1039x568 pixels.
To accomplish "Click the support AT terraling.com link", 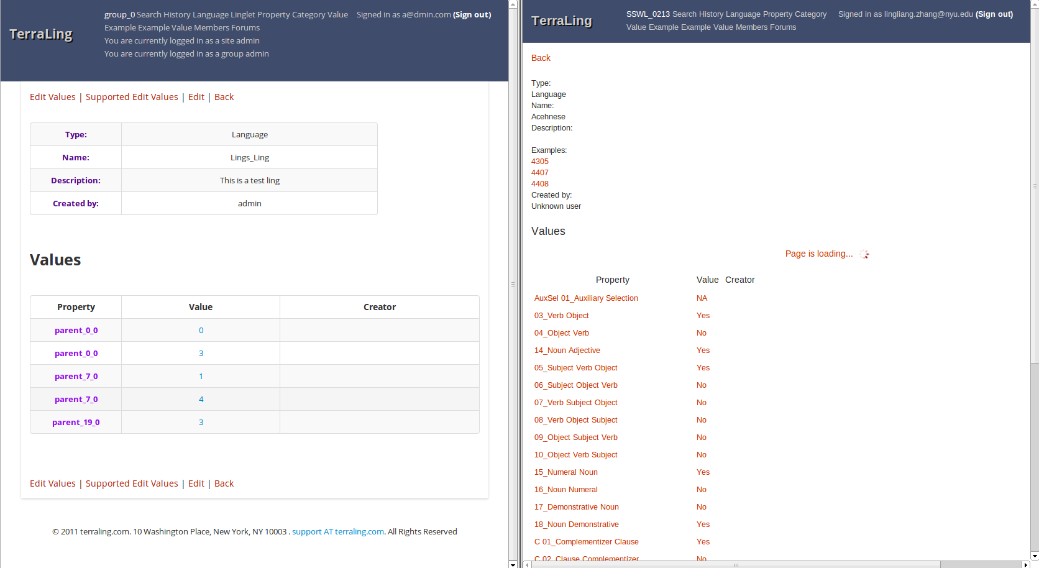I will click(338, 531).
